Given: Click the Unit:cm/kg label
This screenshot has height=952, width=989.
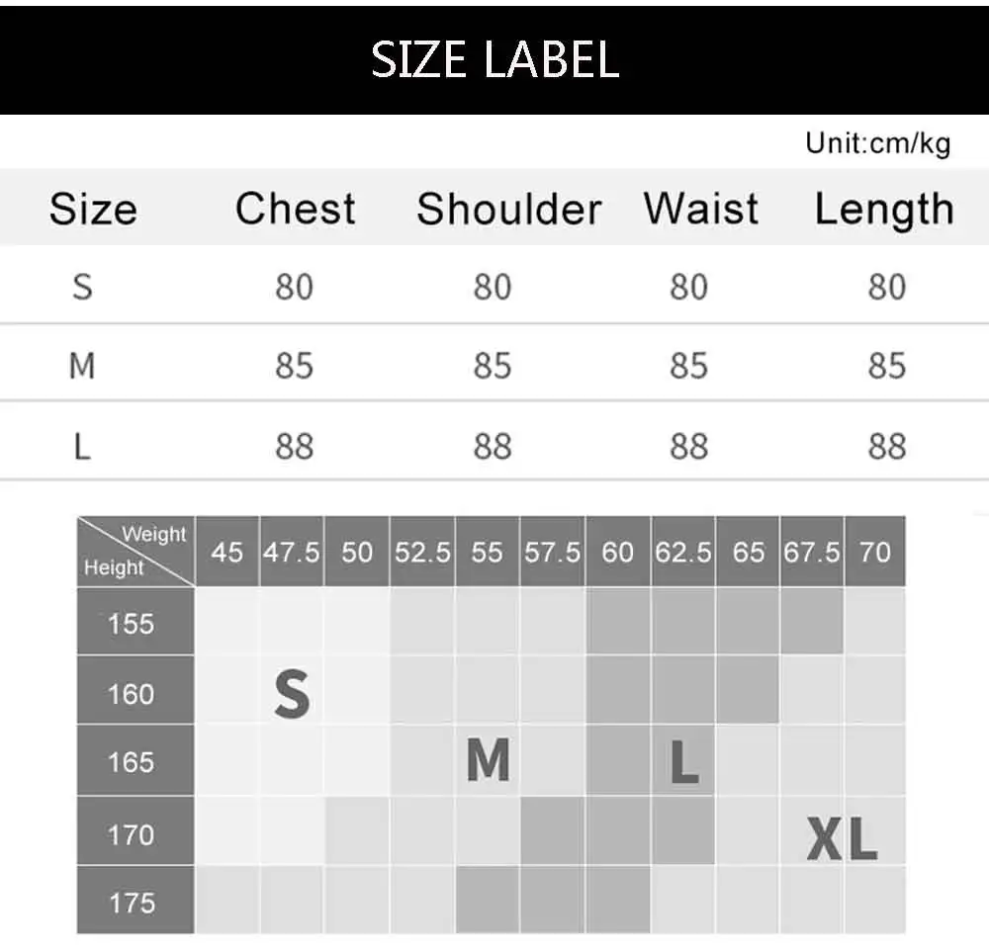Looking at the screenshot, I should 878,143.
